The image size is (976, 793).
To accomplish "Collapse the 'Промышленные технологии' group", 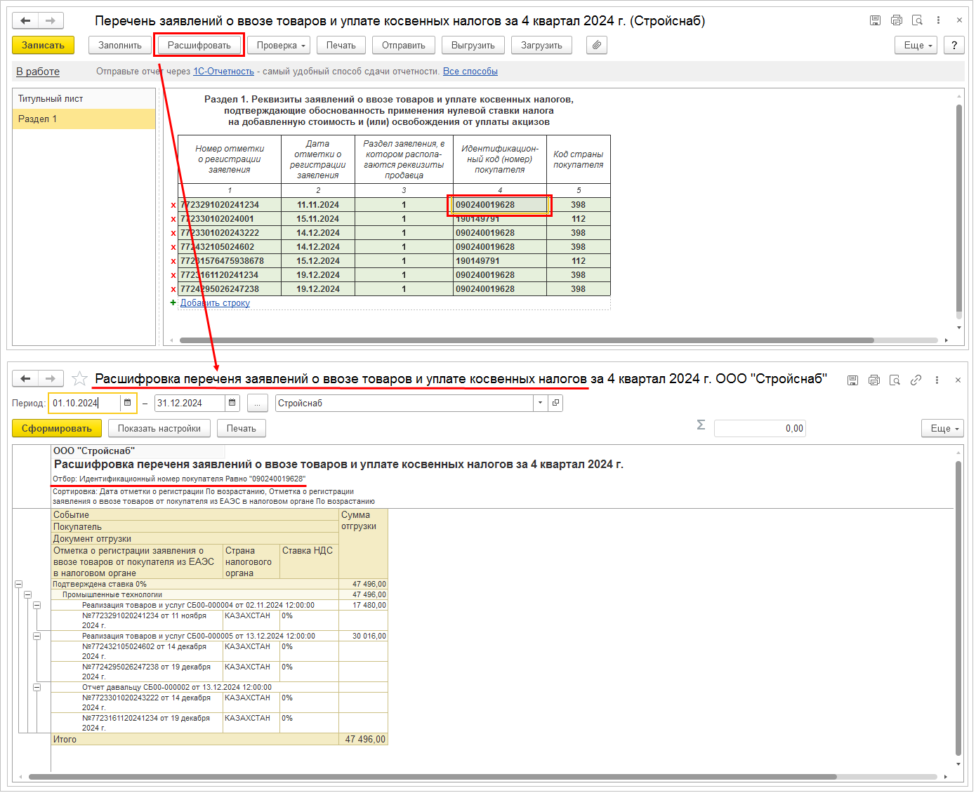I will pyautogui.click(x=28, y=594).
